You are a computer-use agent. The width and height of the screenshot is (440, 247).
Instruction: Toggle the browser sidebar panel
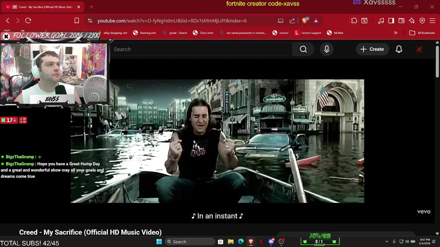pos(391,21)
